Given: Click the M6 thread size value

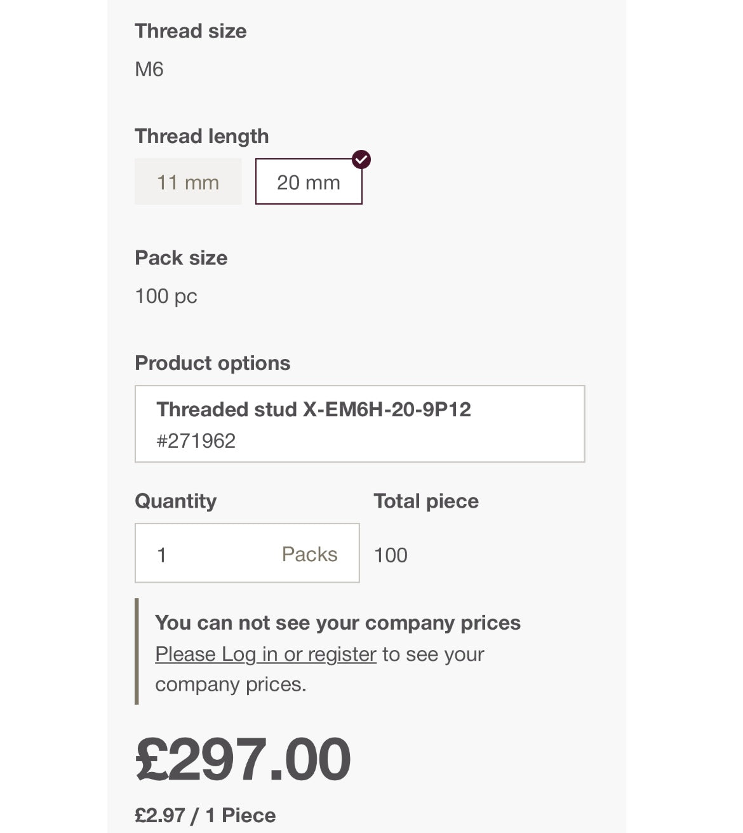Looking at the screenshot, I should (149, 69).
